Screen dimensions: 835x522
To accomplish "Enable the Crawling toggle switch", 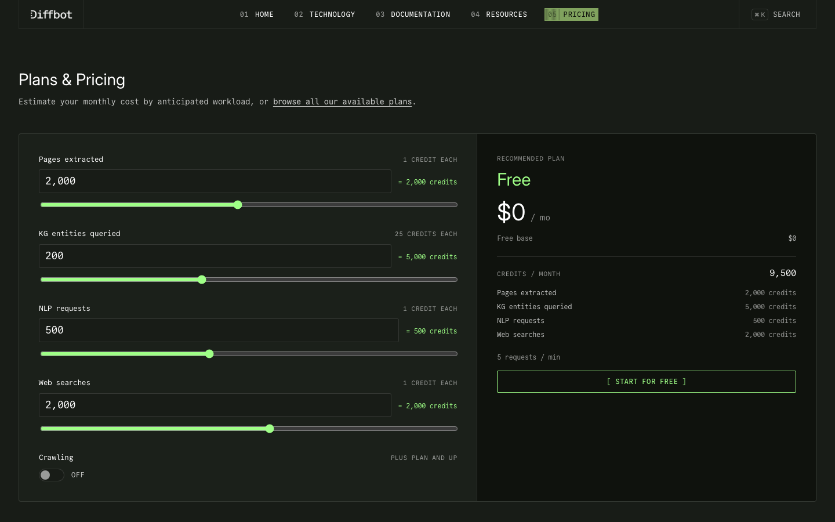I will coord(52,475).
